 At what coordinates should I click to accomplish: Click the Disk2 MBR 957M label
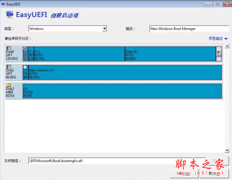point(10,92)
